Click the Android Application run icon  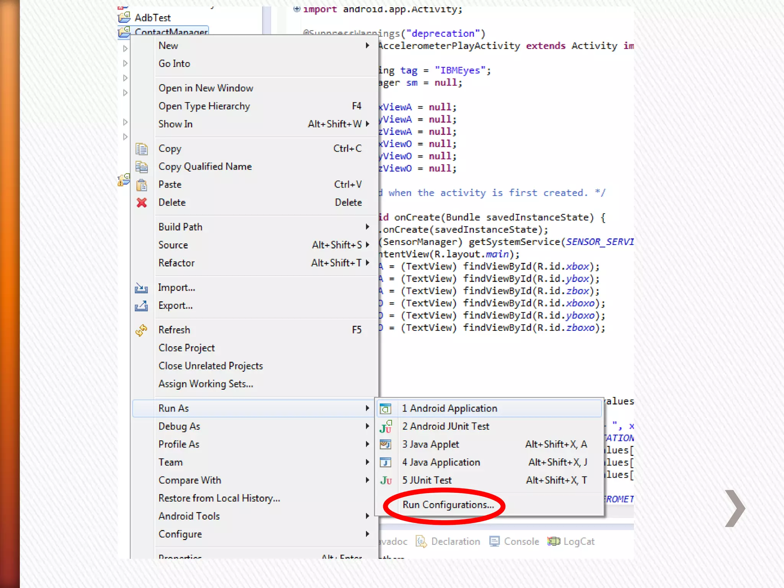(385, 409)
